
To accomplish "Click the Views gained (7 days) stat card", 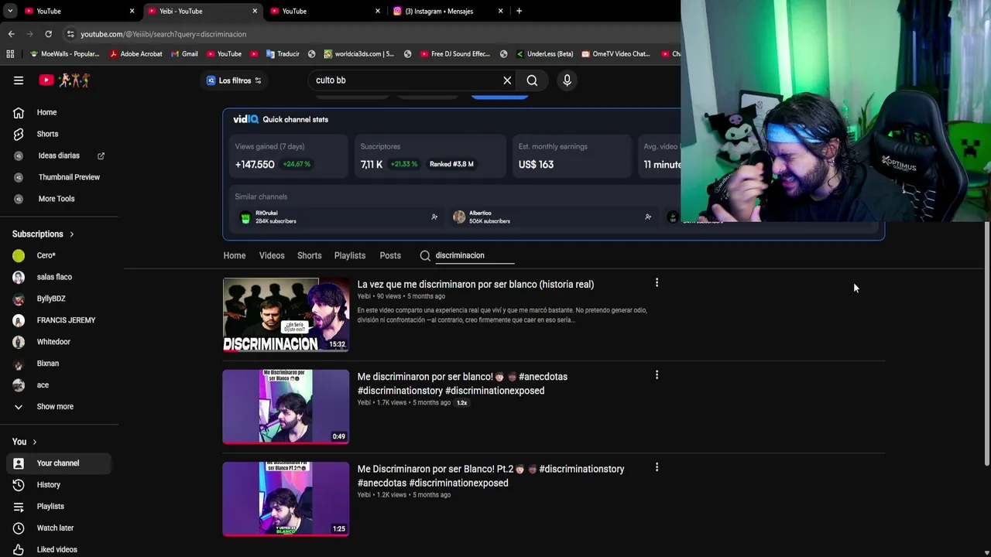I will (x=289, y=156).
